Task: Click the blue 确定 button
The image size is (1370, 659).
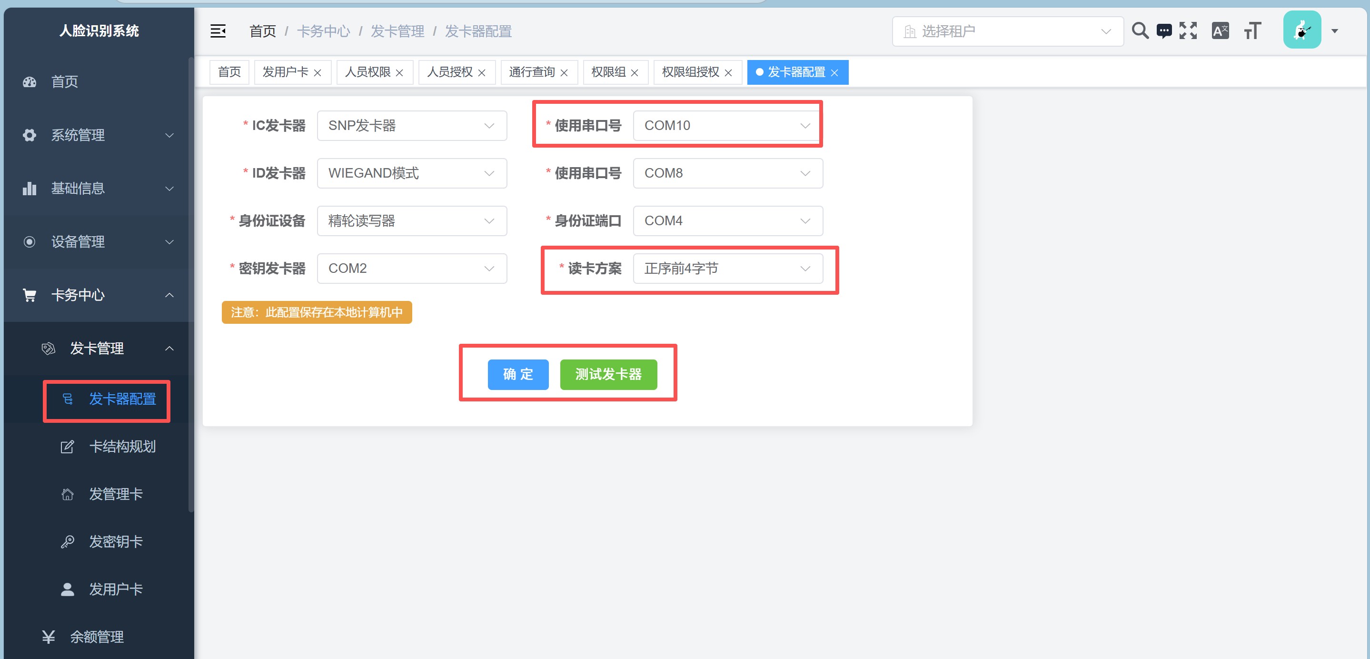Action: (x=517, y=374)
